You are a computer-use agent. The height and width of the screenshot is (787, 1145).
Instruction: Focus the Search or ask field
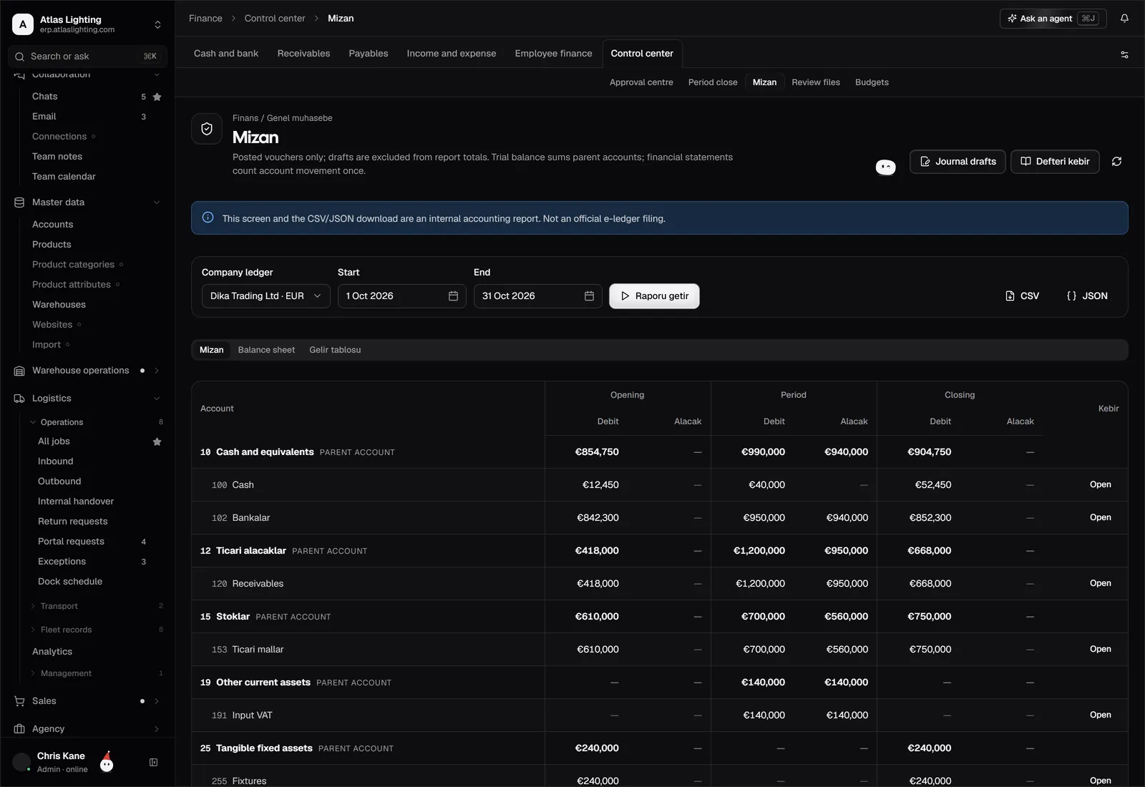coord(87,57)
